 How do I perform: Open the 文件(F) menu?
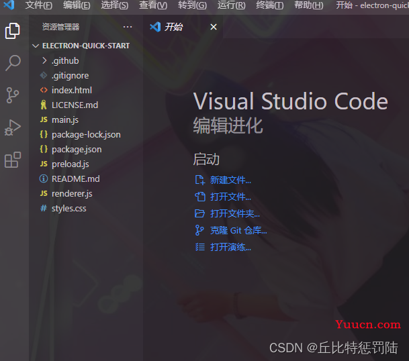(38, 5)
